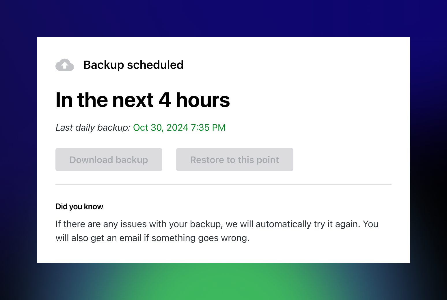
Task: Click the paragraph line about backup issues
Action: click(217, 224)
